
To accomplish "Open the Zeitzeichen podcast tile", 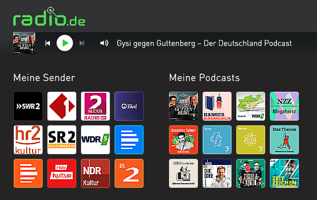I will [284, 173].
